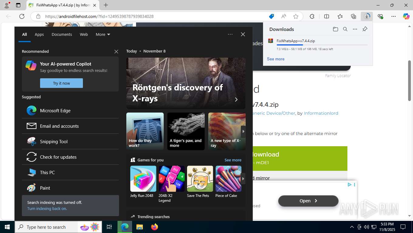Screen dimensions: 413x233
Task: Open Microsoft Edge suggestion
Action: coord(70,110)
